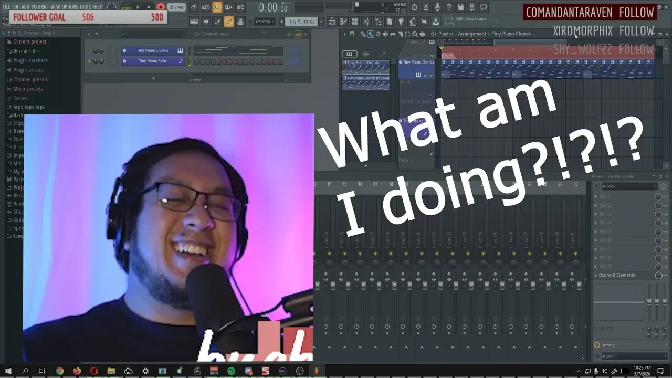The width and height of the screenshot is (672, 378).
Task: Enable the playlist magnet snap icon
Action: [x=352, y=34]
